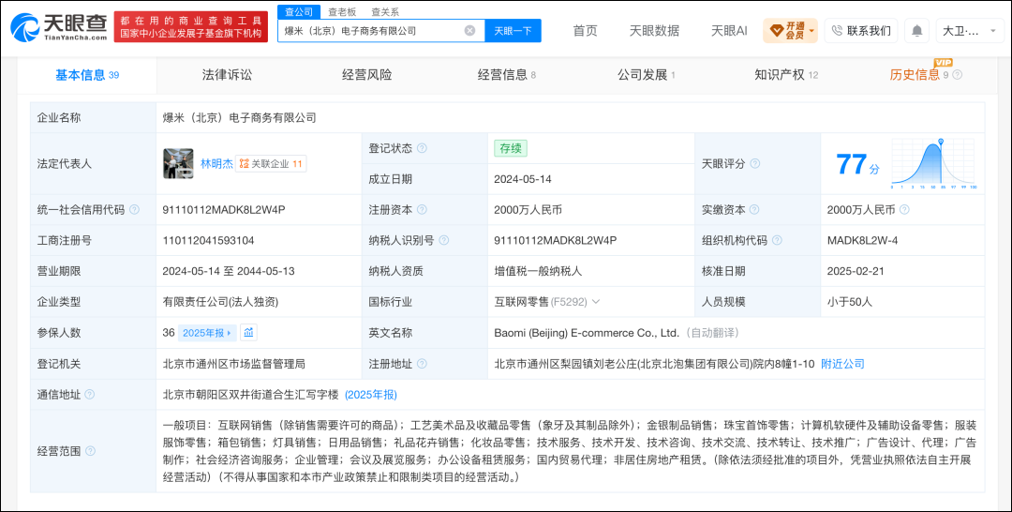The image size is (1012, 512).
Task: Click business term 2024-05-14 至 2044-05-13
Action: click(x=229, y=271)
